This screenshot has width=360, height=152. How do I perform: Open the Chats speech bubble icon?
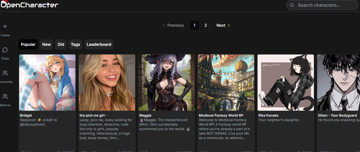[5, 50]
